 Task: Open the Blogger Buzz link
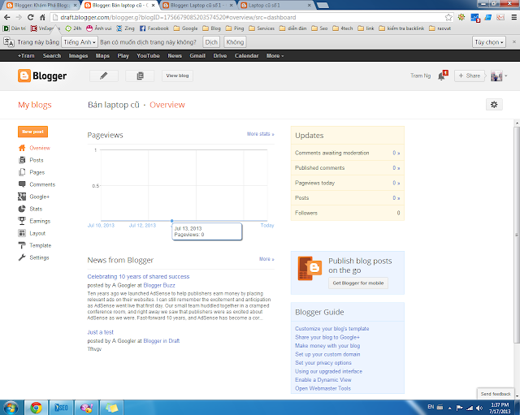pyautogui.click(x=159, y=285)
